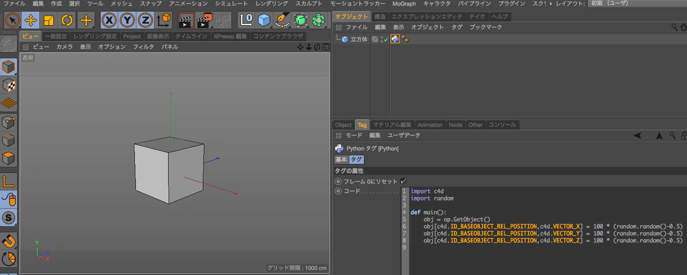Toggle X axis lock

(109, 20)
